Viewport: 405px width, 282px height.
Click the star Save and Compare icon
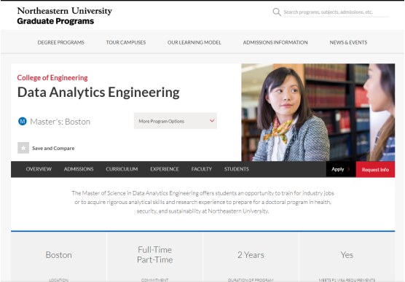(23, 148)
